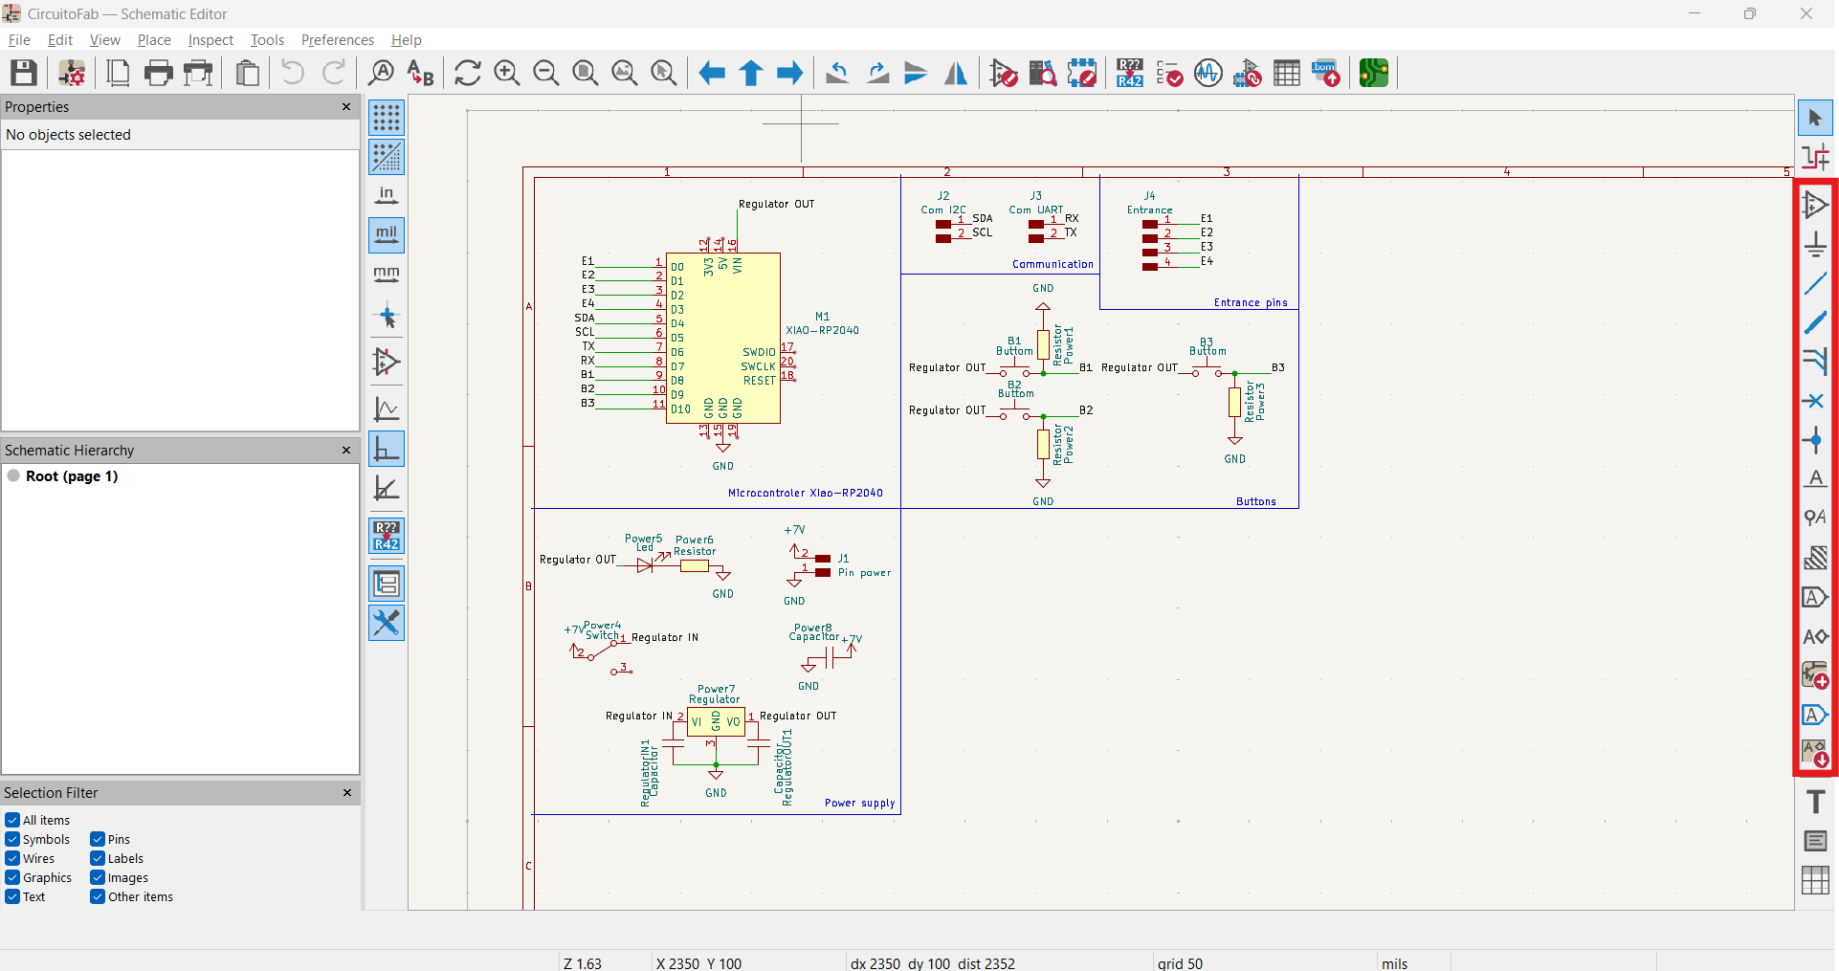
Task: Open the Inspect menu
Action: (210, 40)
